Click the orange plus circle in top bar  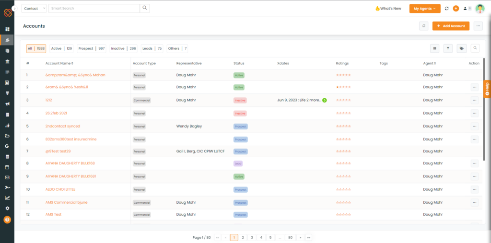coord(456,9)
